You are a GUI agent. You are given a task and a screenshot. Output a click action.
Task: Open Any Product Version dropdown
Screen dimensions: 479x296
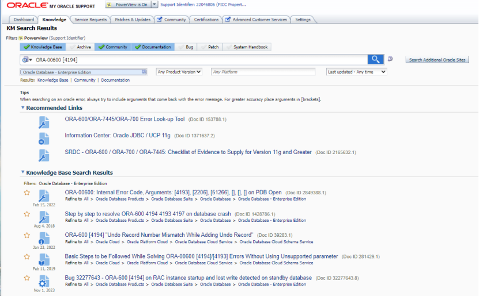pos(179,72)
